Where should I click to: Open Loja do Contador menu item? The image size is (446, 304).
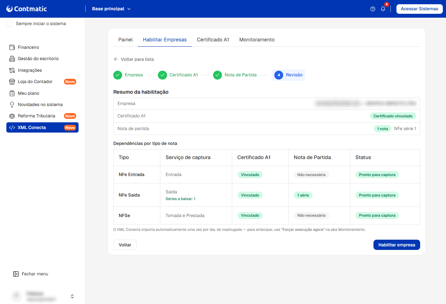tap(42, 82)
